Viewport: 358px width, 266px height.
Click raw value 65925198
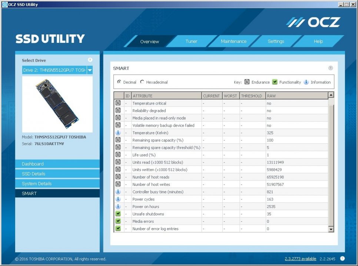275,177
